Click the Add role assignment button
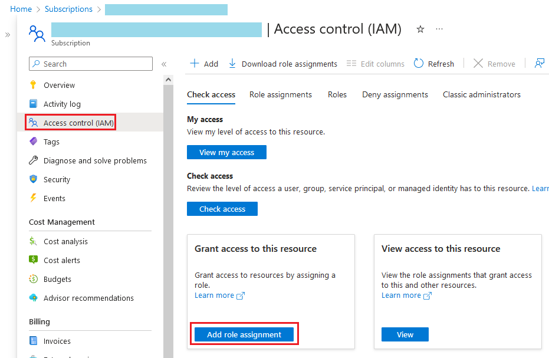The width and height of the screenshot is (549, 358). pyautogui.click(x=244, y=334)
